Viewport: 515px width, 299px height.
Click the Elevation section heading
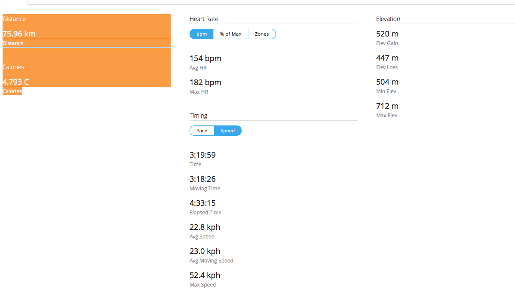tap(388, 19)
